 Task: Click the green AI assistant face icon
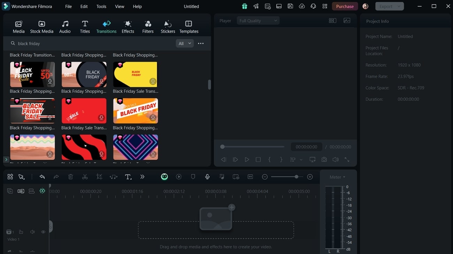(164, 177)
